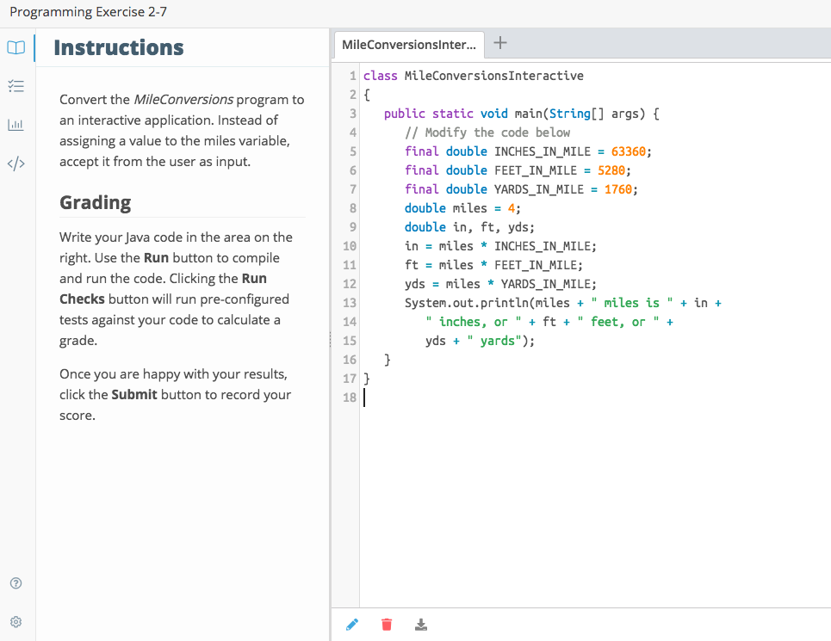Click the INCHES_IN_MILE = 63360 declaration line

528,151
